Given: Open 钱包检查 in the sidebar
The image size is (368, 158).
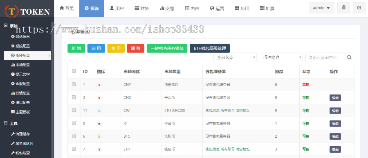Looking at the screenshot, I should 20,153.
